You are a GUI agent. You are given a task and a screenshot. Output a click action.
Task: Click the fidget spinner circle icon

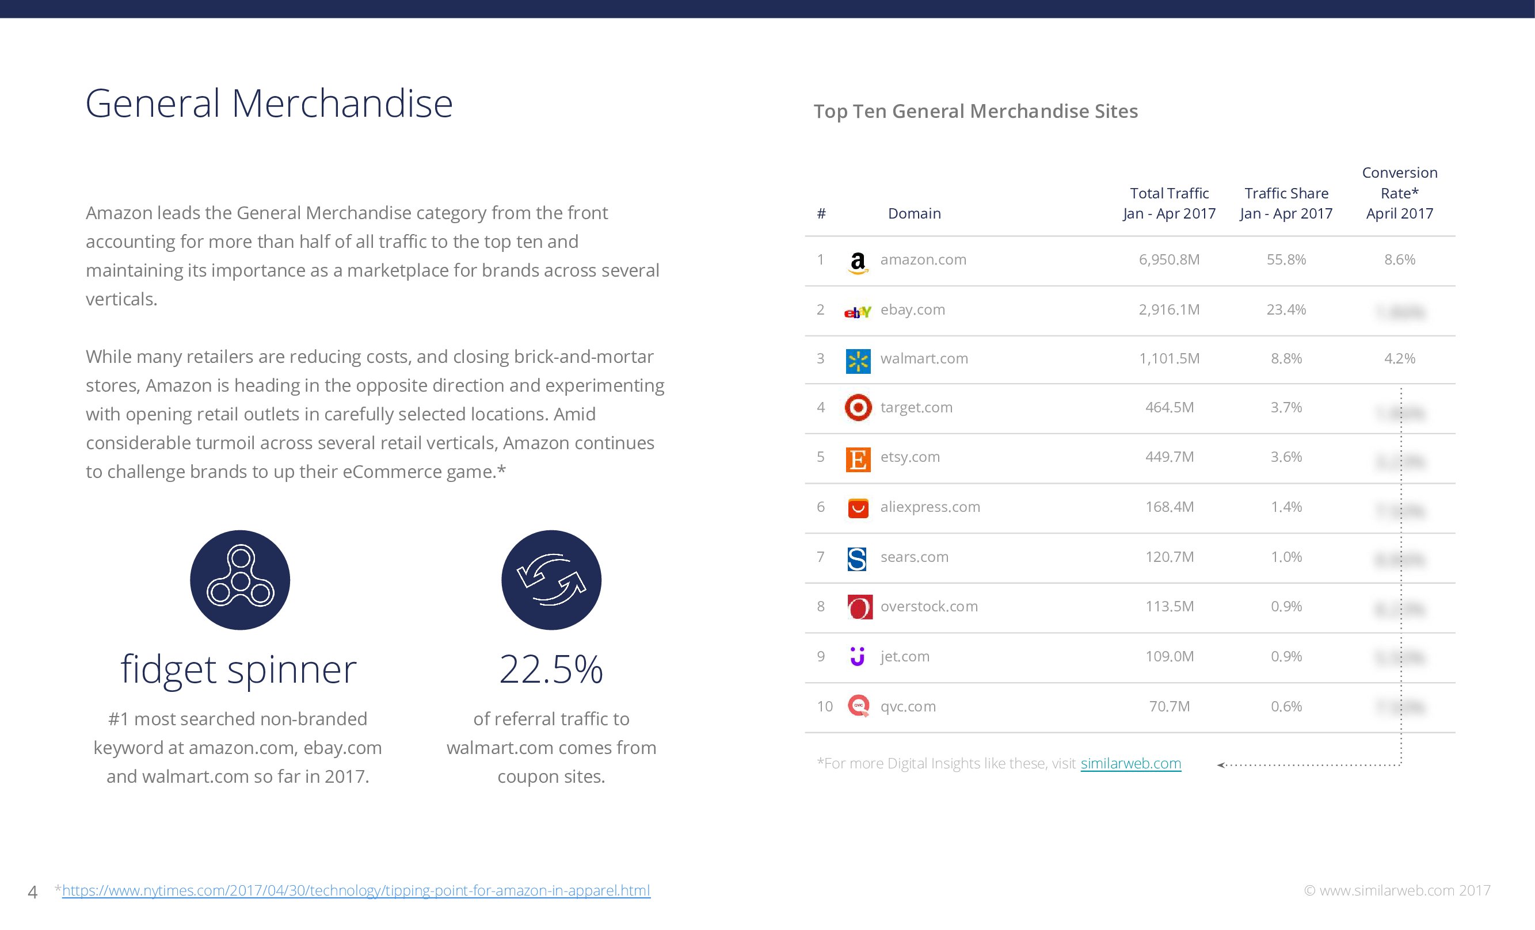tap(240, 580)
